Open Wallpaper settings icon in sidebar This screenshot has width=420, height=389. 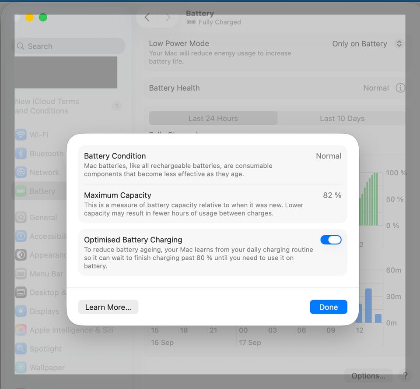coord(21,368)
